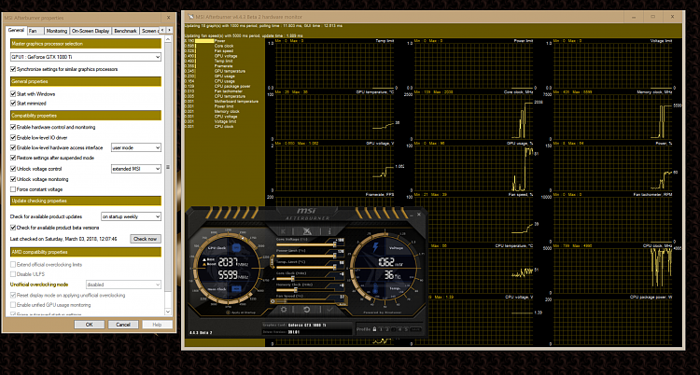Click the properties dialog vertical scrollbar
Screen dimensions: 700x375
(x=169, y=168)
